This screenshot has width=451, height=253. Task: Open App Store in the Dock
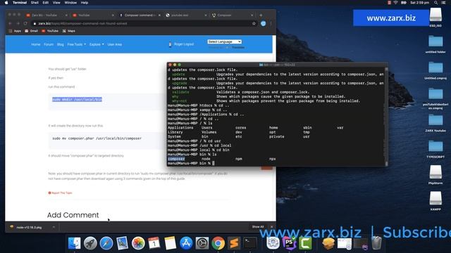pos(186,243)
